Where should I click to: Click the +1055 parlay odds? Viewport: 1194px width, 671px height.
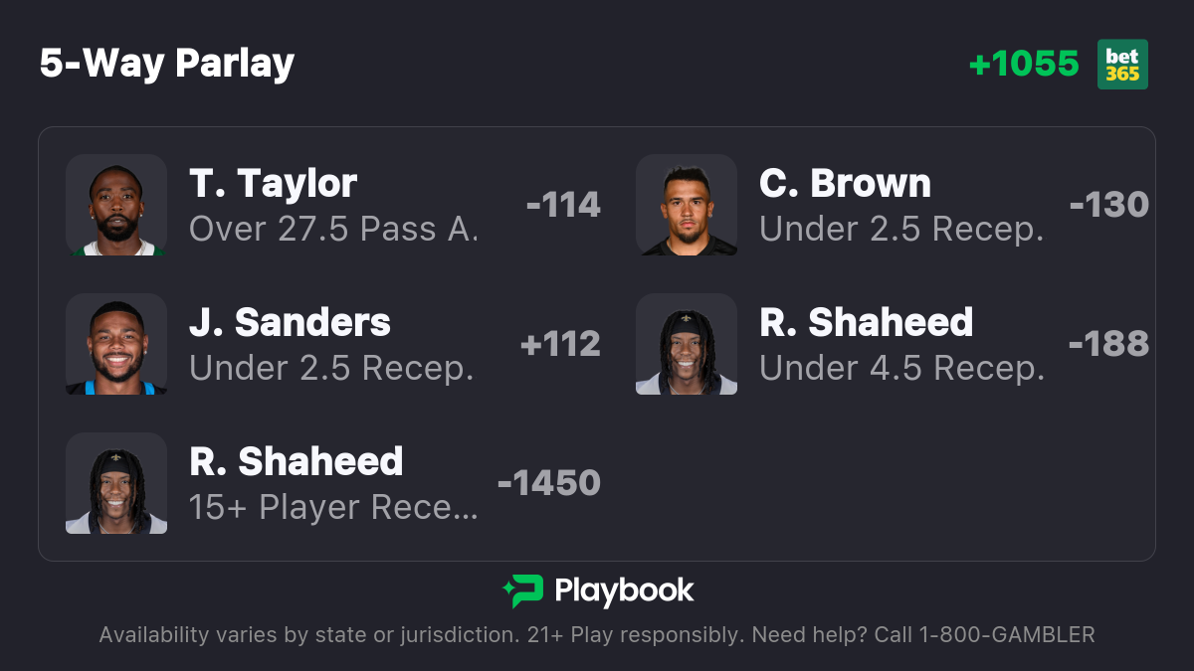(x=1024, y=65)
